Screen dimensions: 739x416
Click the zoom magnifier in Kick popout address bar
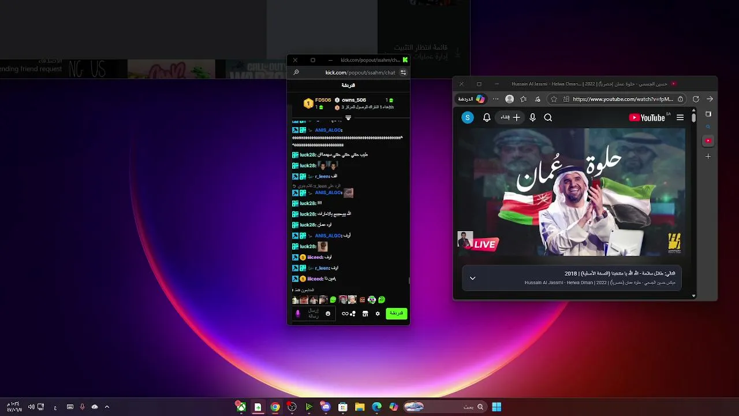(296, 73)
